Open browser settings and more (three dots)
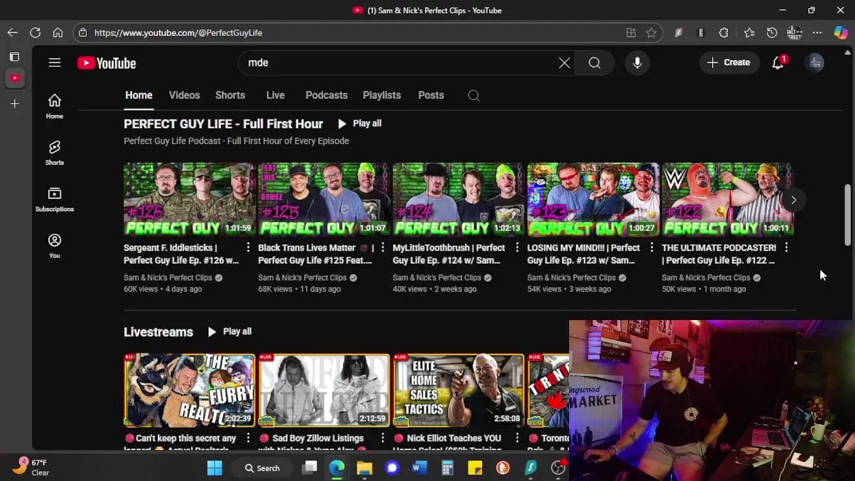855x481 pixels. coord(818,33)
